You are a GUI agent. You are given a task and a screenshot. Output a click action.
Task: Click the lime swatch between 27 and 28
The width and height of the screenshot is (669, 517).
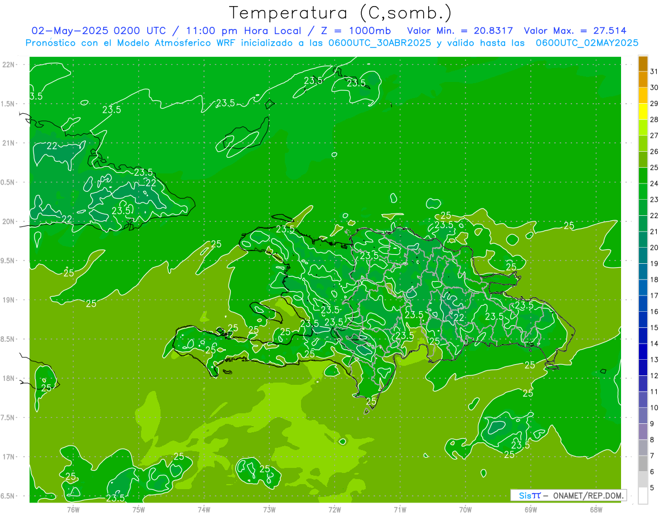[x=643, y=127]
